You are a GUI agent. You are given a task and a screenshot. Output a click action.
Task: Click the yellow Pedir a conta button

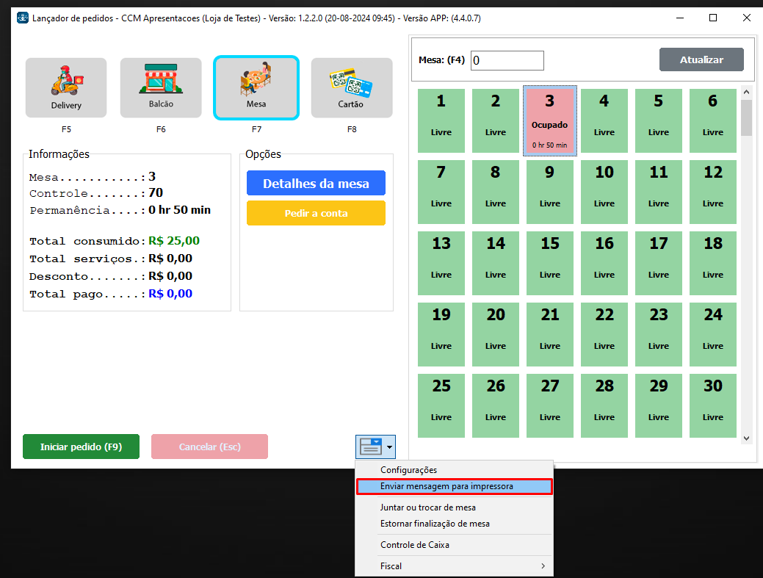coord(316,213)
